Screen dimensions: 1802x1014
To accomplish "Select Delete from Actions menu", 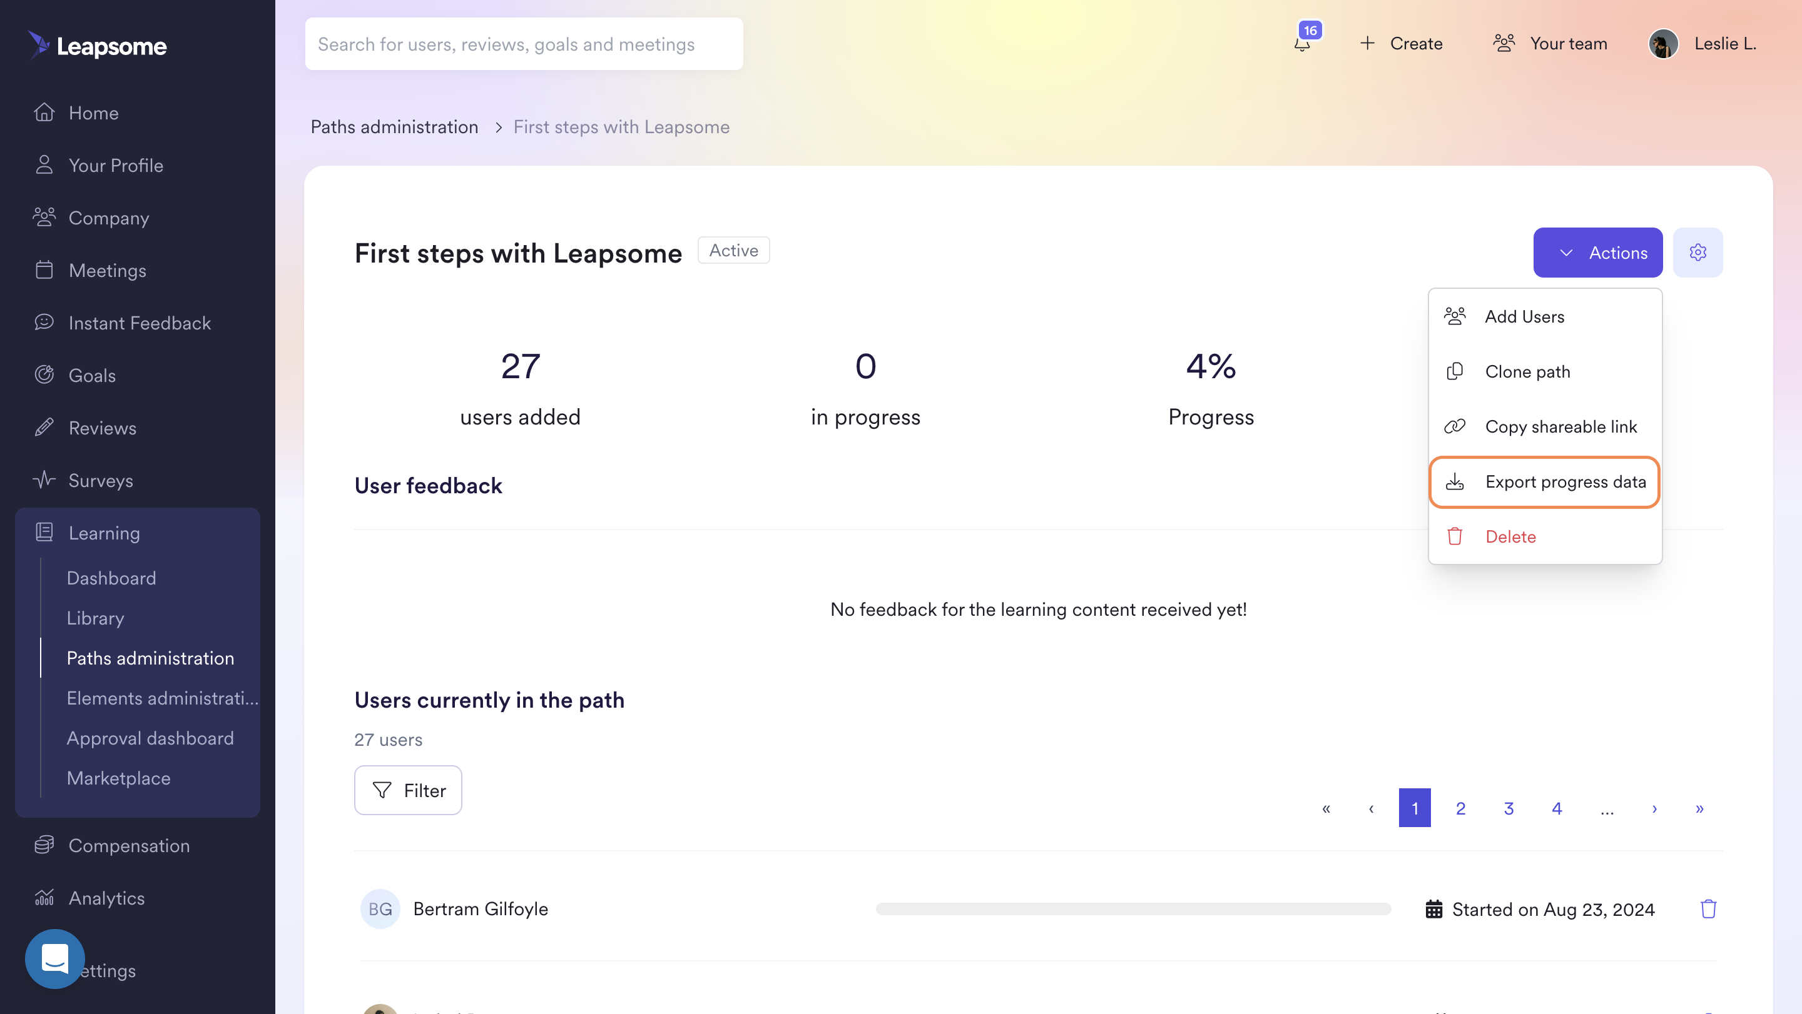I will click(1545, 536).
